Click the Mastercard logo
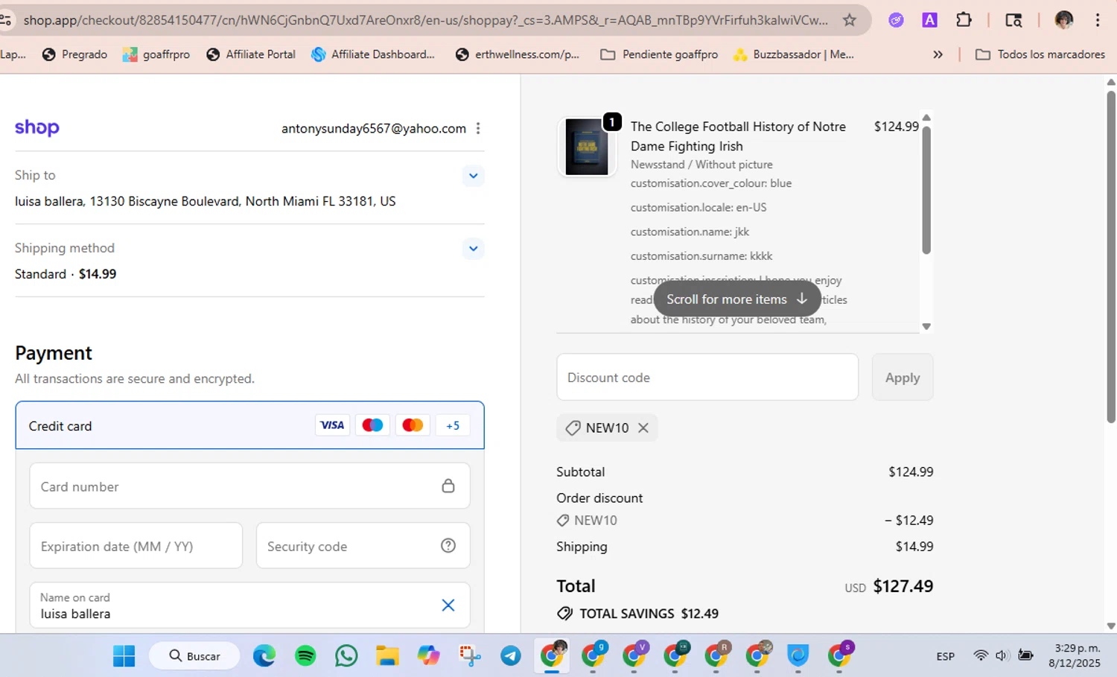The width and height of the screenshot is (1117, 677). (413, 425)
